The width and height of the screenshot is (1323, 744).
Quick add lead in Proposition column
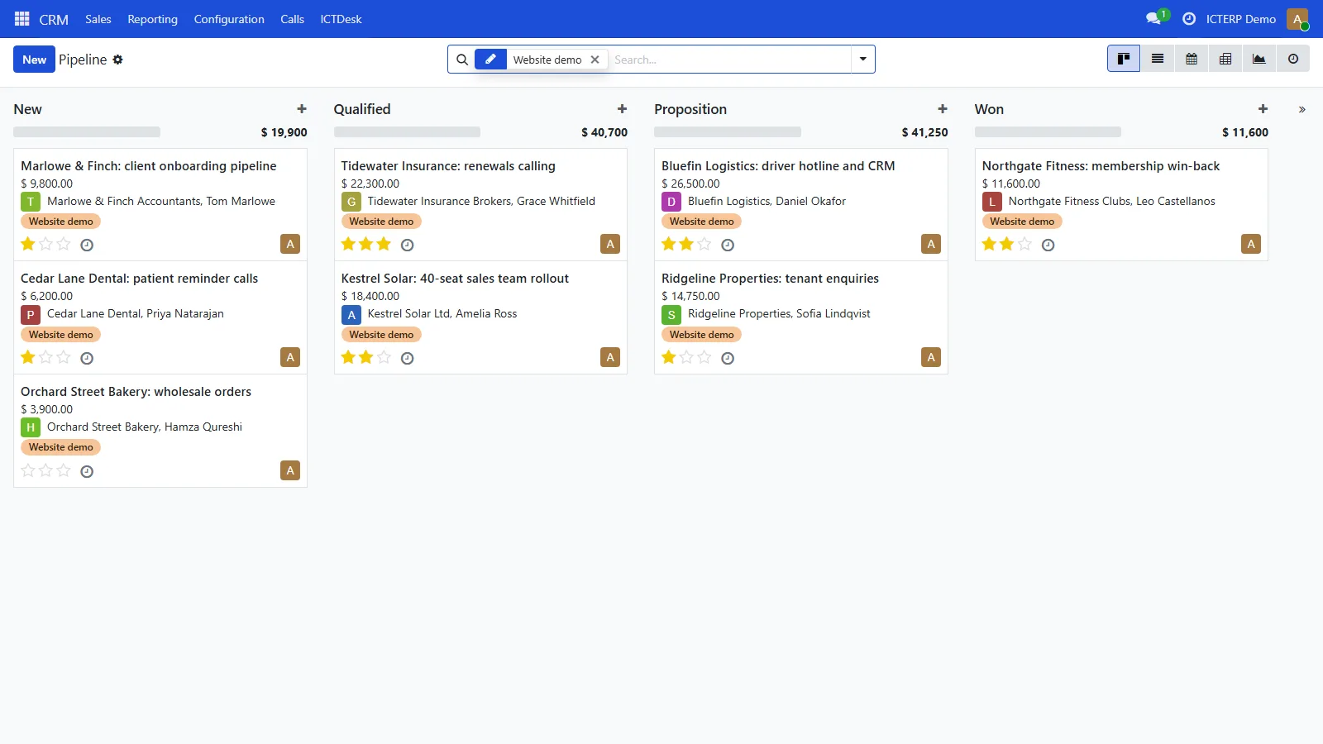(x=943, y=109)
